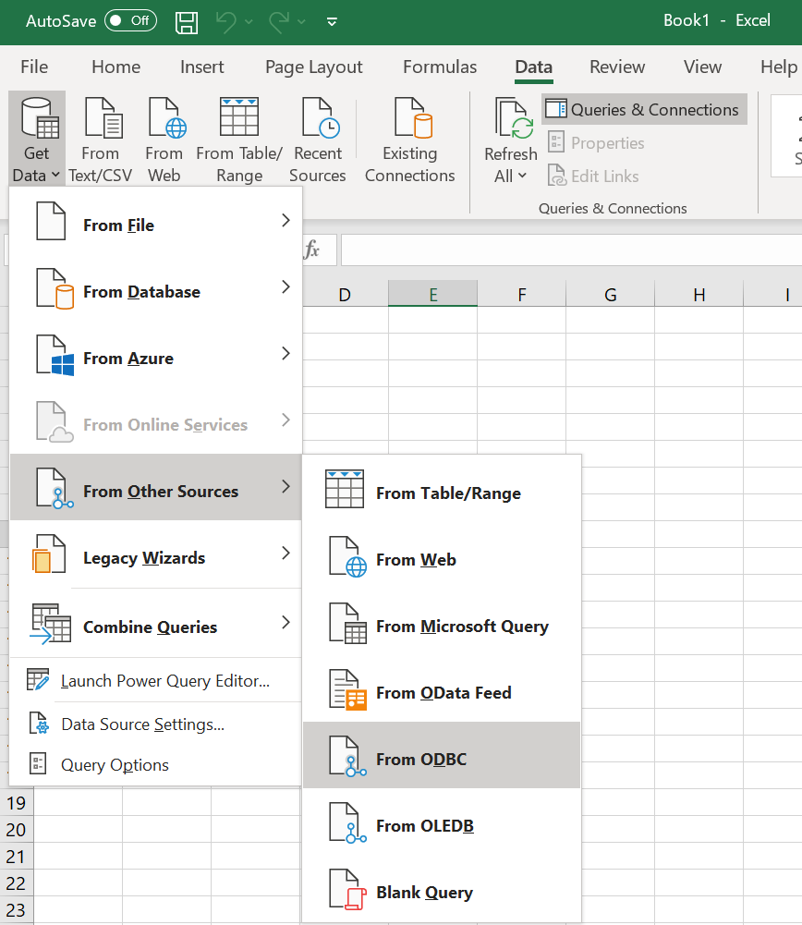
Task: Open the Help tab
Action: pyautogui.click(x=778, y=67)
